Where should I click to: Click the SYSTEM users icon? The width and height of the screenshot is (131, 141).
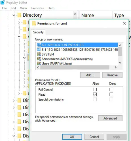point(39,54)
